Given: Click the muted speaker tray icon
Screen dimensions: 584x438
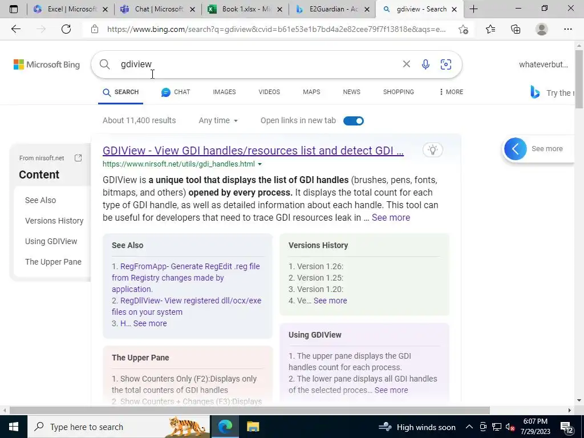Looking at the screenshot, I should pos(510,427).
